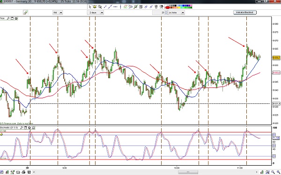Image resolution: width=281 pixels, height=175 pixels.
Task: Click the printer icon in bottom toolbar
Action: (x=23, y=172)
